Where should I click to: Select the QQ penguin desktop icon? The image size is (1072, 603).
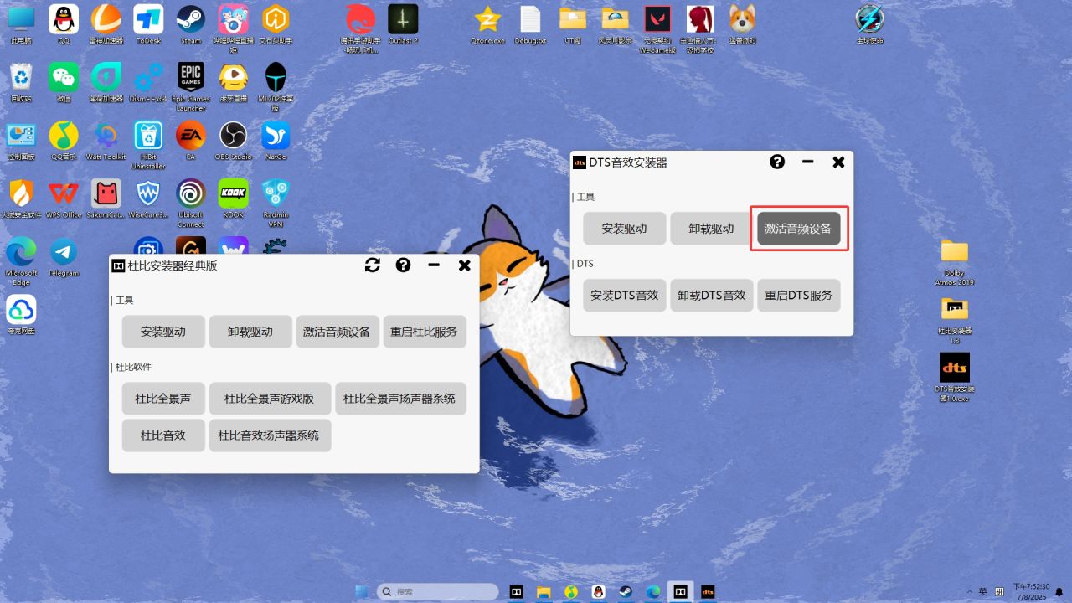point(64,24)
